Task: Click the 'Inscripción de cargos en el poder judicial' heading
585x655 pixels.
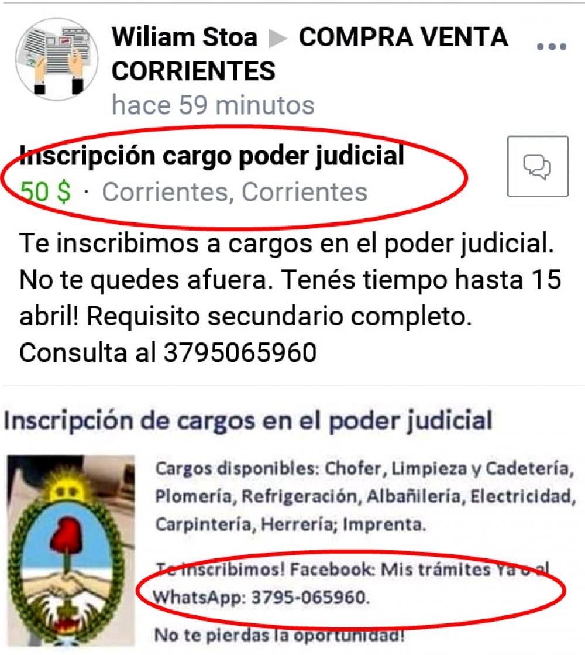Action: [247, 421]
